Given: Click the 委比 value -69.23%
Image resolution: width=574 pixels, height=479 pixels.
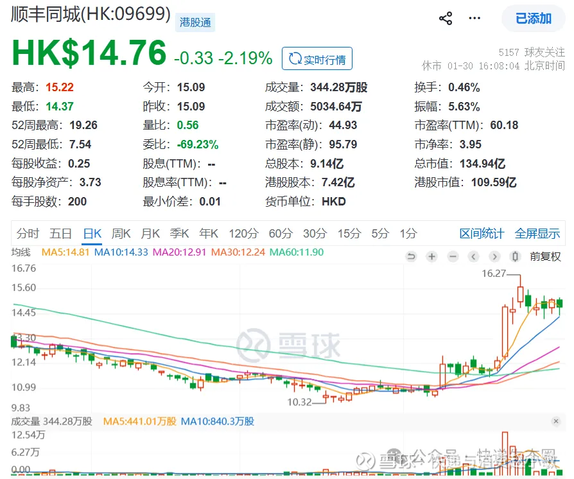Looking at the screenshot, I should click(x=198, y=144).
